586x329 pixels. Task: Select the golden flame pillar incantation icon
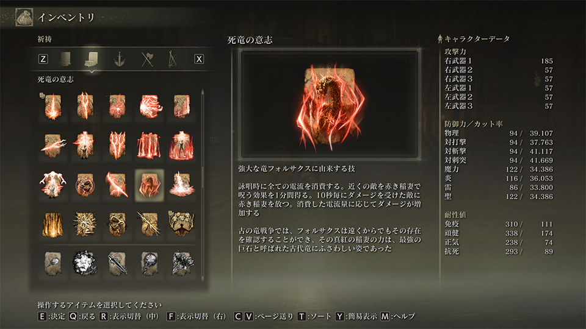(x=52, y=225)
